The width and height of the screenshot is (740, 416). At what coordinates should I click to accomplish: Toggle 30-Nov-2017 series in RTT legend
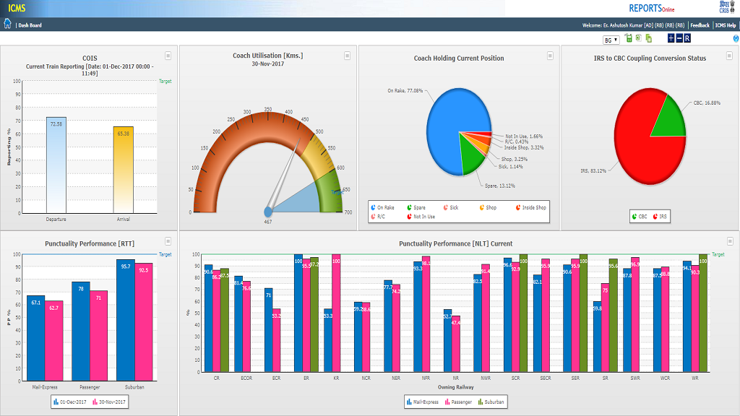coord(109,402)
